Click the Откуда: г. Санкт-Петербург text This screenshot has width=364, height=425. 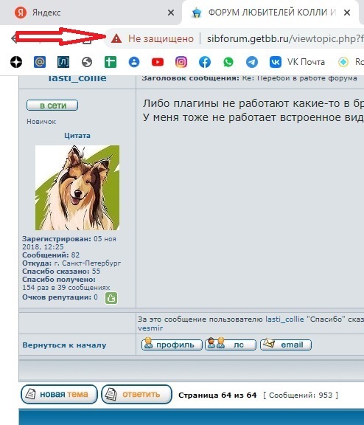click(x=71, y=263)
